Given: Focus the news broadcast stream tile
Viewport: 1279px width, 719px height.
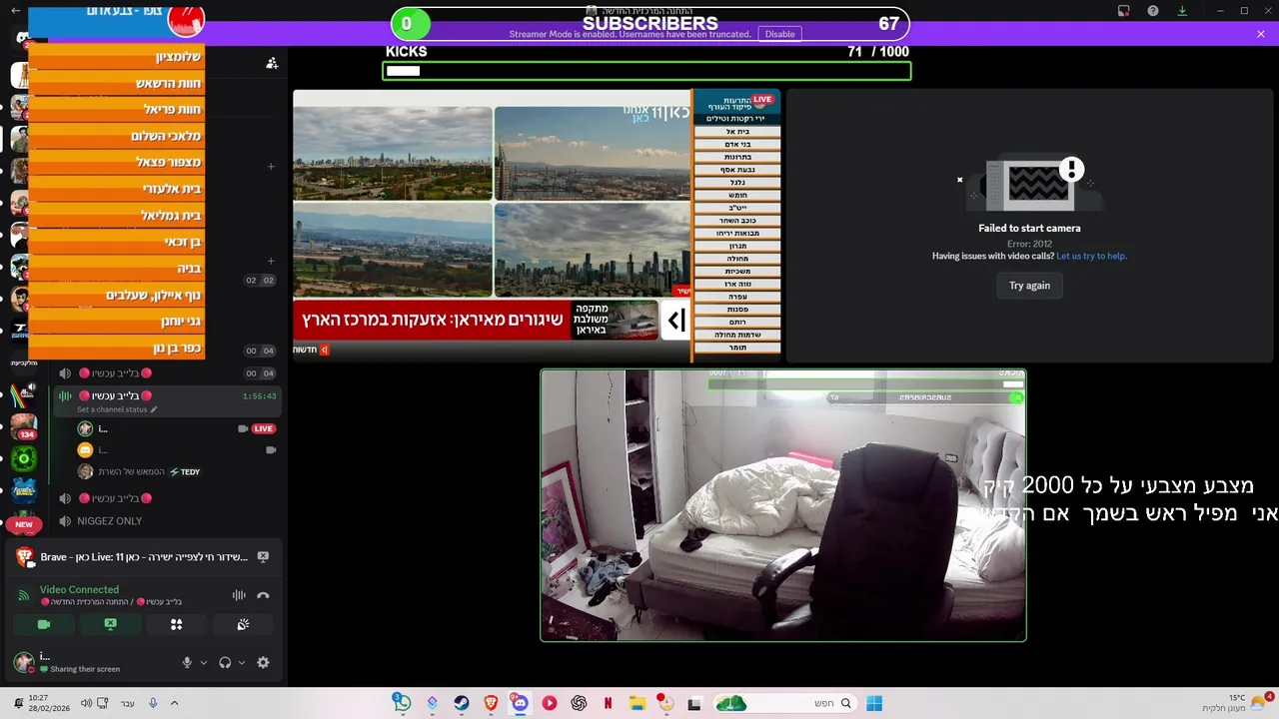Looking at the screenshot, I should [x=537, y=226].
